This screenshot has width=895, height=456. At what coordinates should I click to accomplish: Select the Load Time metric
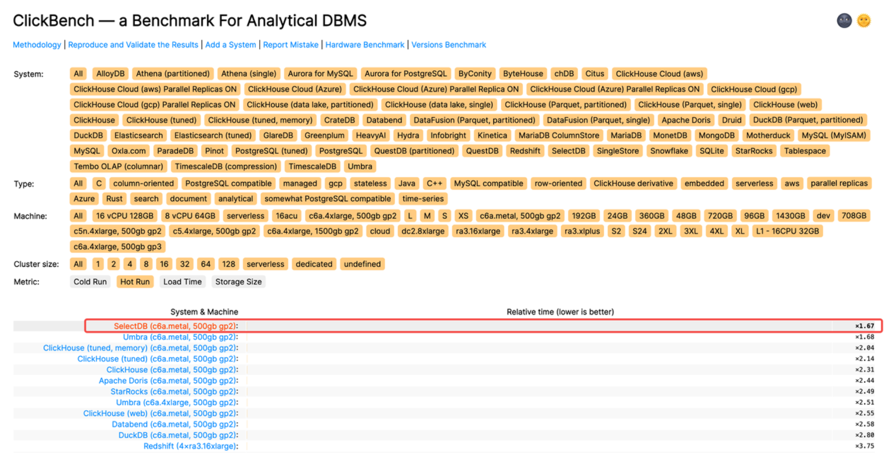[x=183, y=282]
